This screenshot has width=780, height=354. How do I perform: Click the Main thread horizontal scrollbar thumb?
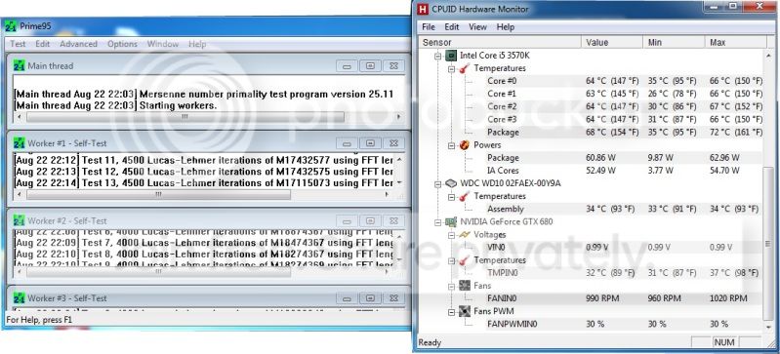click(x=185, y=117)
